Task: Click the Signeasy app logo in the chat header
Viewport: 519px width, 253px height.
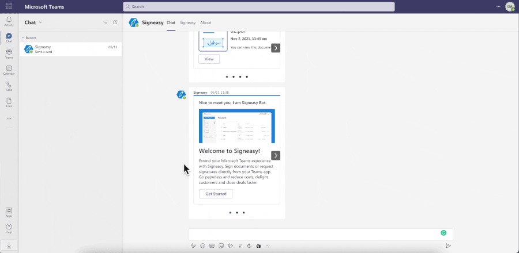Action: click(134, 22)
